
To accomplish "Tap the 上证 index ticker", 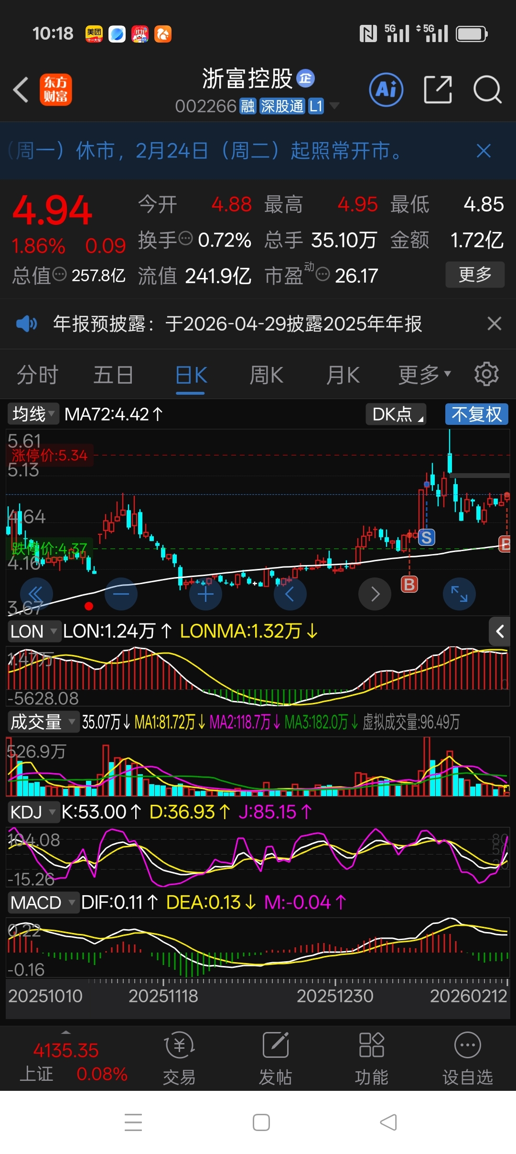I will click(74, 1063).
